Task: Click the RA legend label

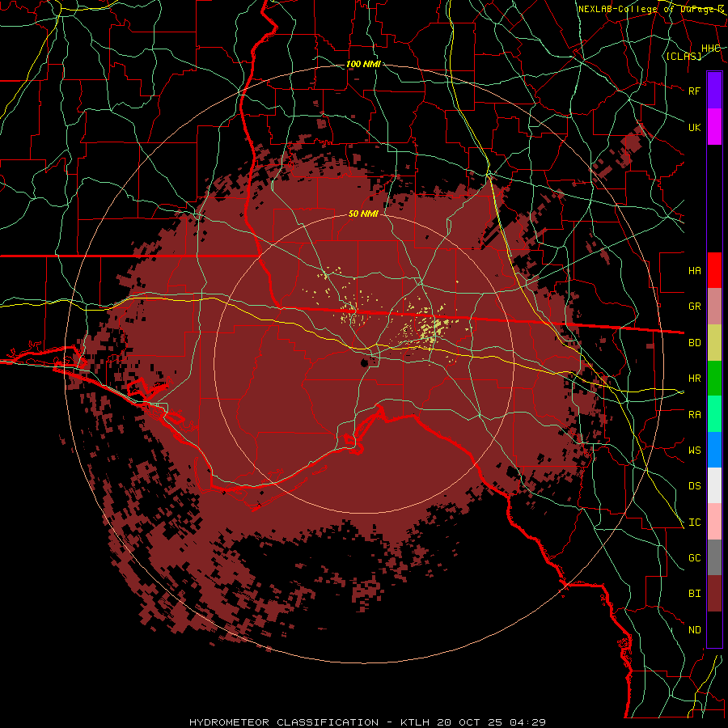Action: coord(694,415)
